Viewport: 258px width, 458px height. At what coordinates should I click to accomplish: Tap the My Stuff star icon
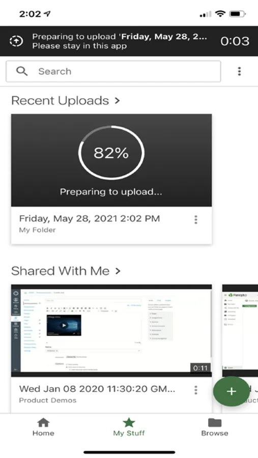129,422
